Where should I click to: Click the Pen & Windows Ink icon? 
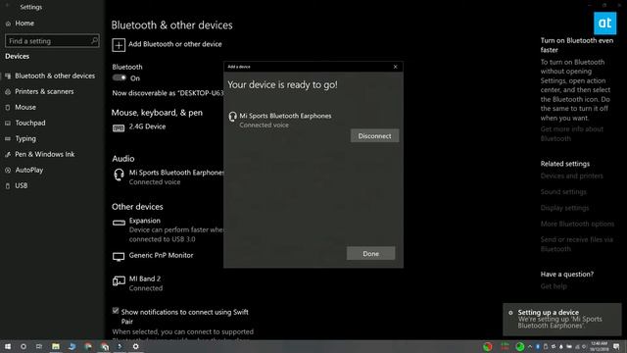pos(8,154)
